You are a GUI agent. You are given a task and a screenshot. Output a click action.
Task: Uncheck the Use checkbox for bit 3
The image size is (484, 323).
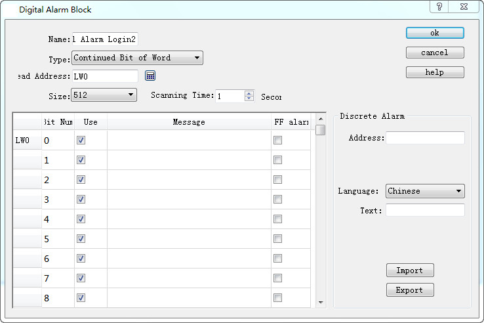(x=81, y=200)
